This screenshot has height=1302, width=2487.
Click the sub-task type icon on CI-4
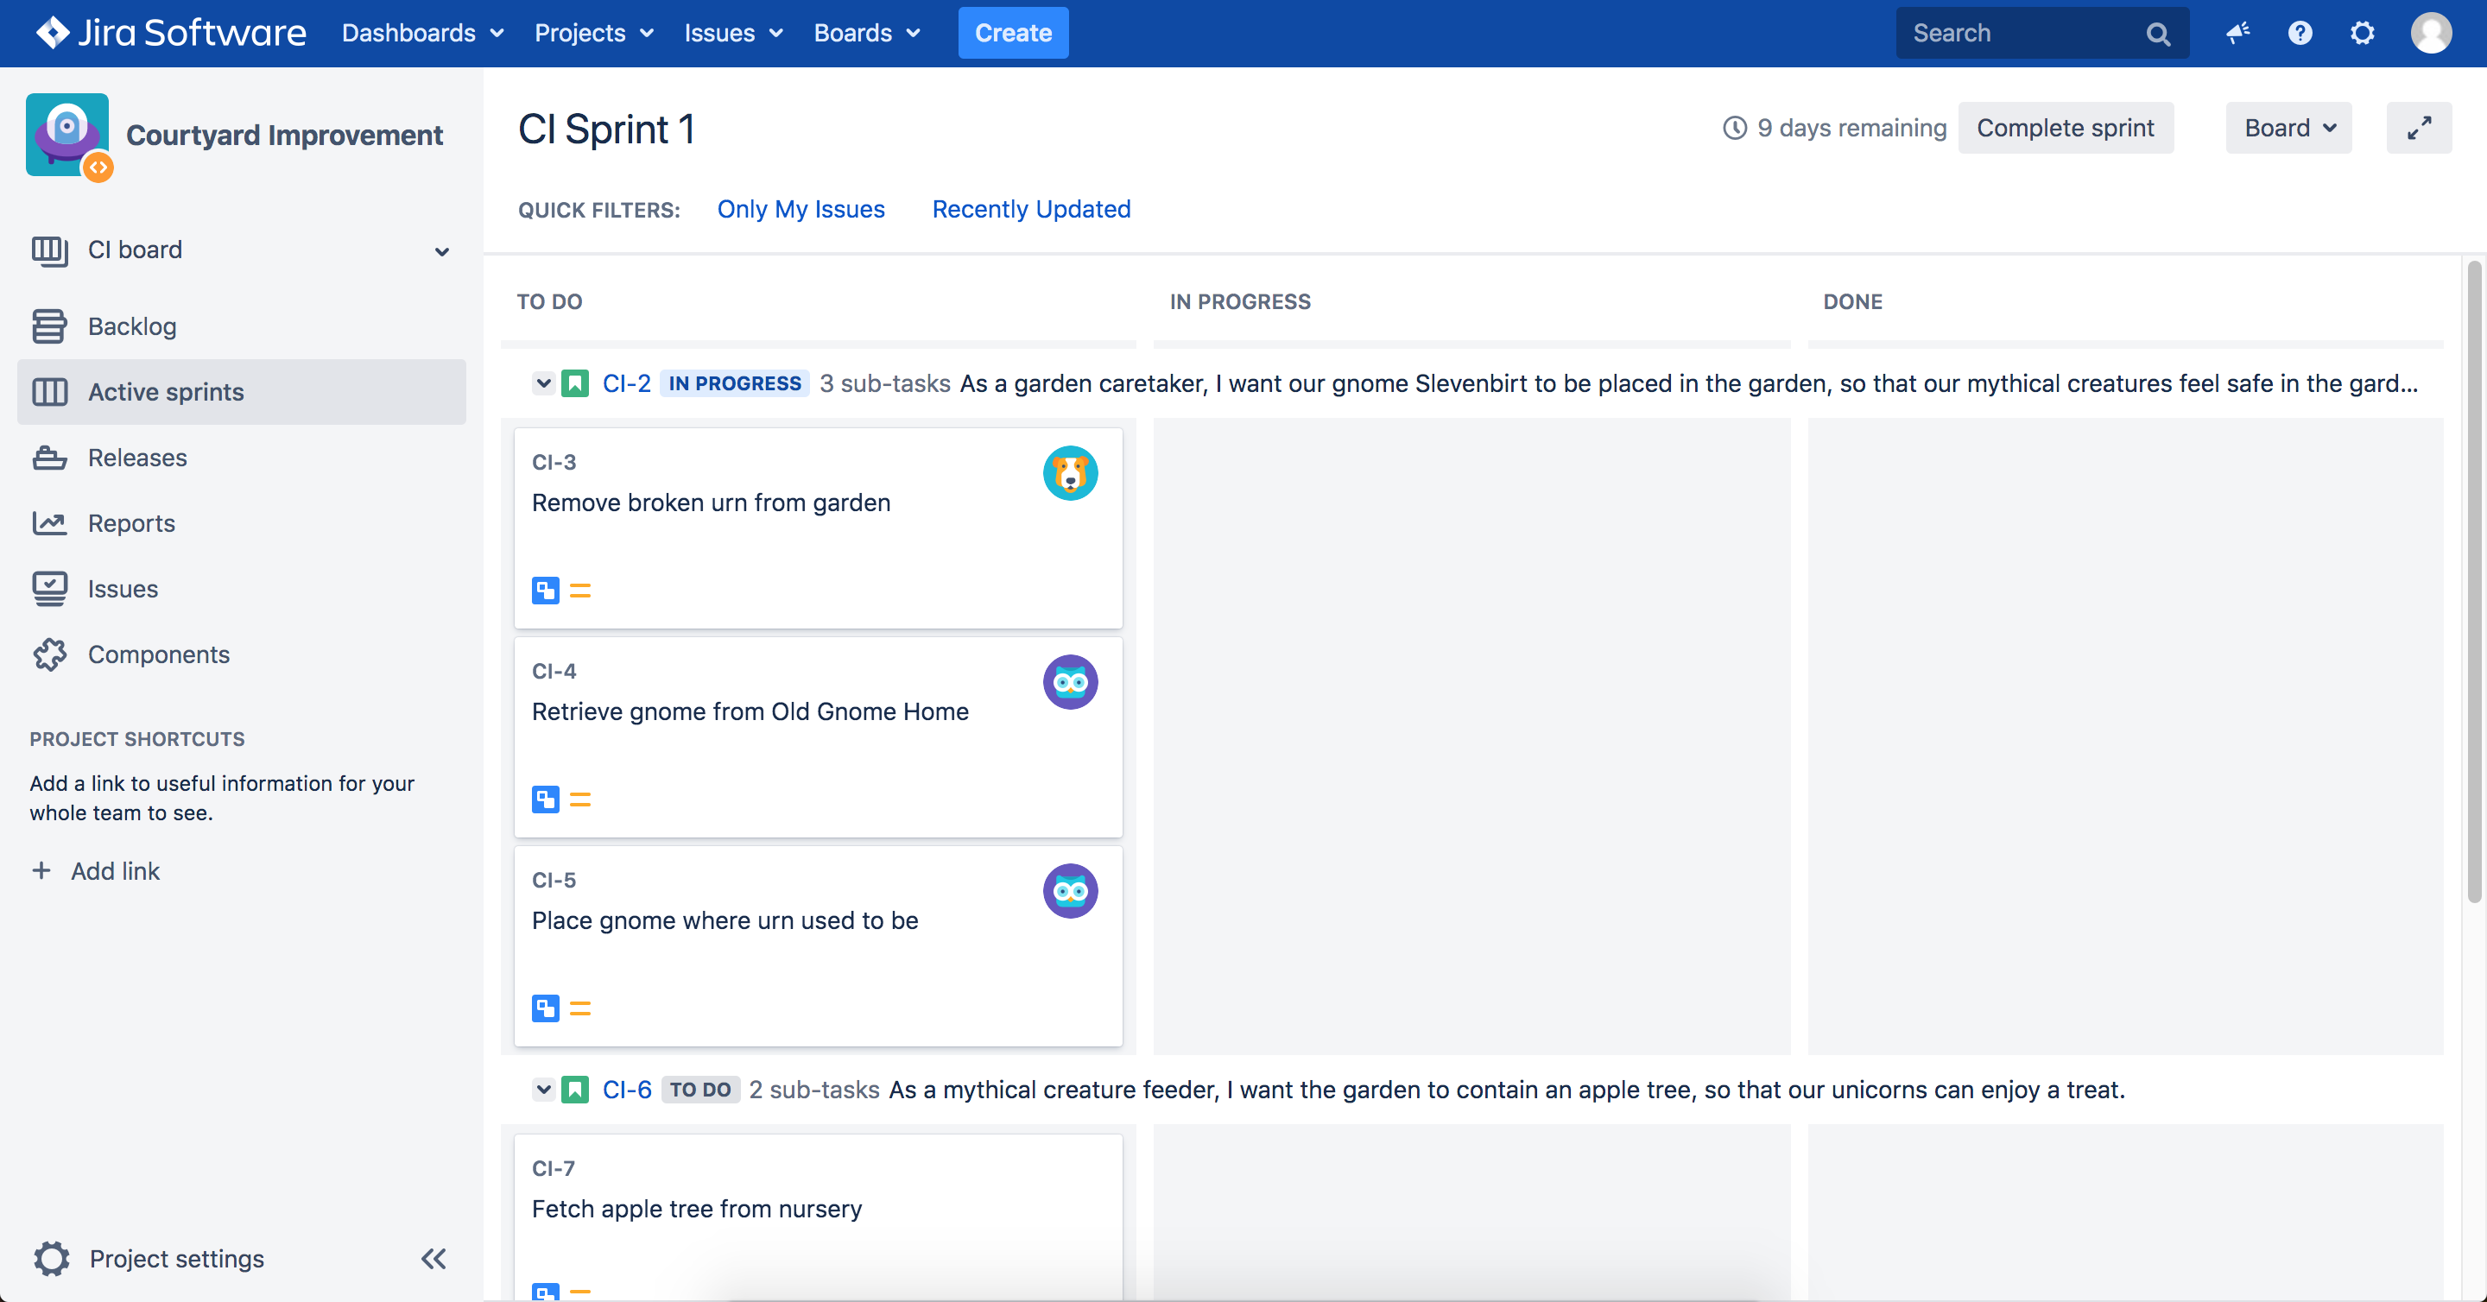(x=546, y=800)
